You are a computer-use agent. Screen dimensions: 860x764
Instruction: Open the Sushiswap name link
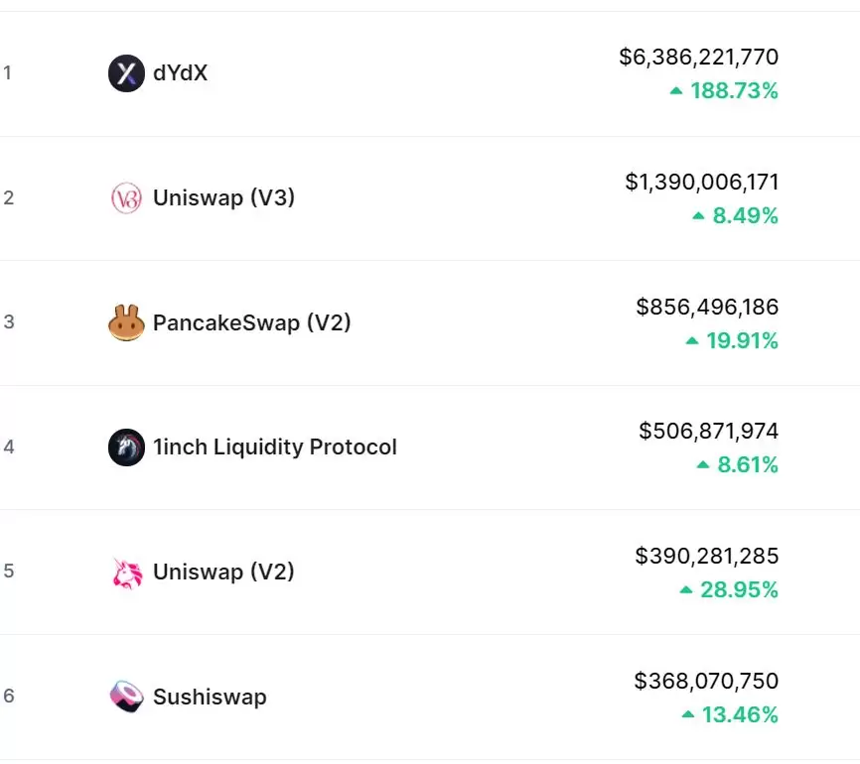[210, 697]
